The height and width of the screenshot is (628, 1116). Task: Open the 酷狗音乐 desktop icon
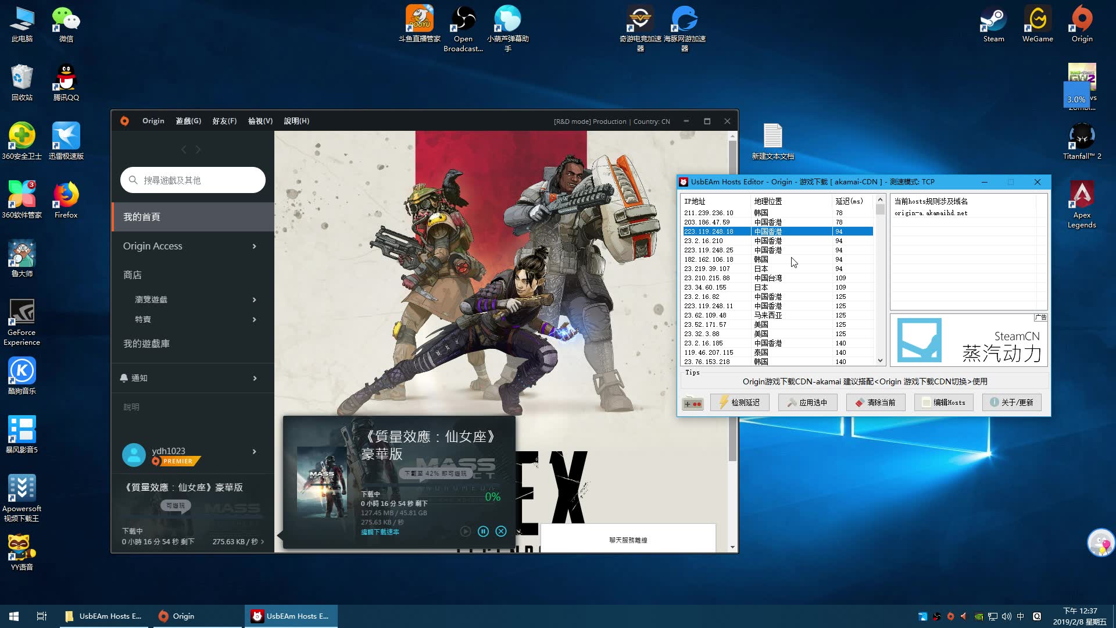click(x=22, y=376)
